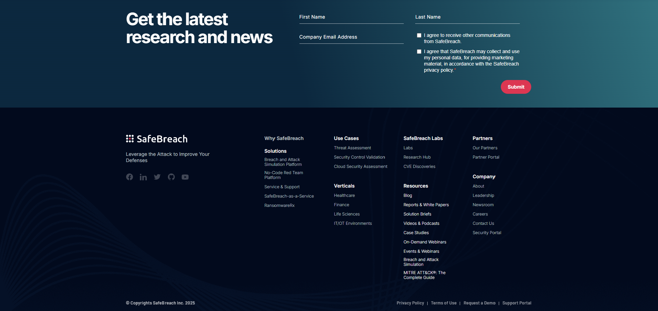This screenshot has width=658, height=311.
Task: Open IT/OT Environments link
Action: (353, 223)
